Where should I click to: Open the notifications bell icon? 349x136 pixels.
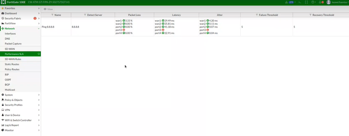(x=321, y=2)
